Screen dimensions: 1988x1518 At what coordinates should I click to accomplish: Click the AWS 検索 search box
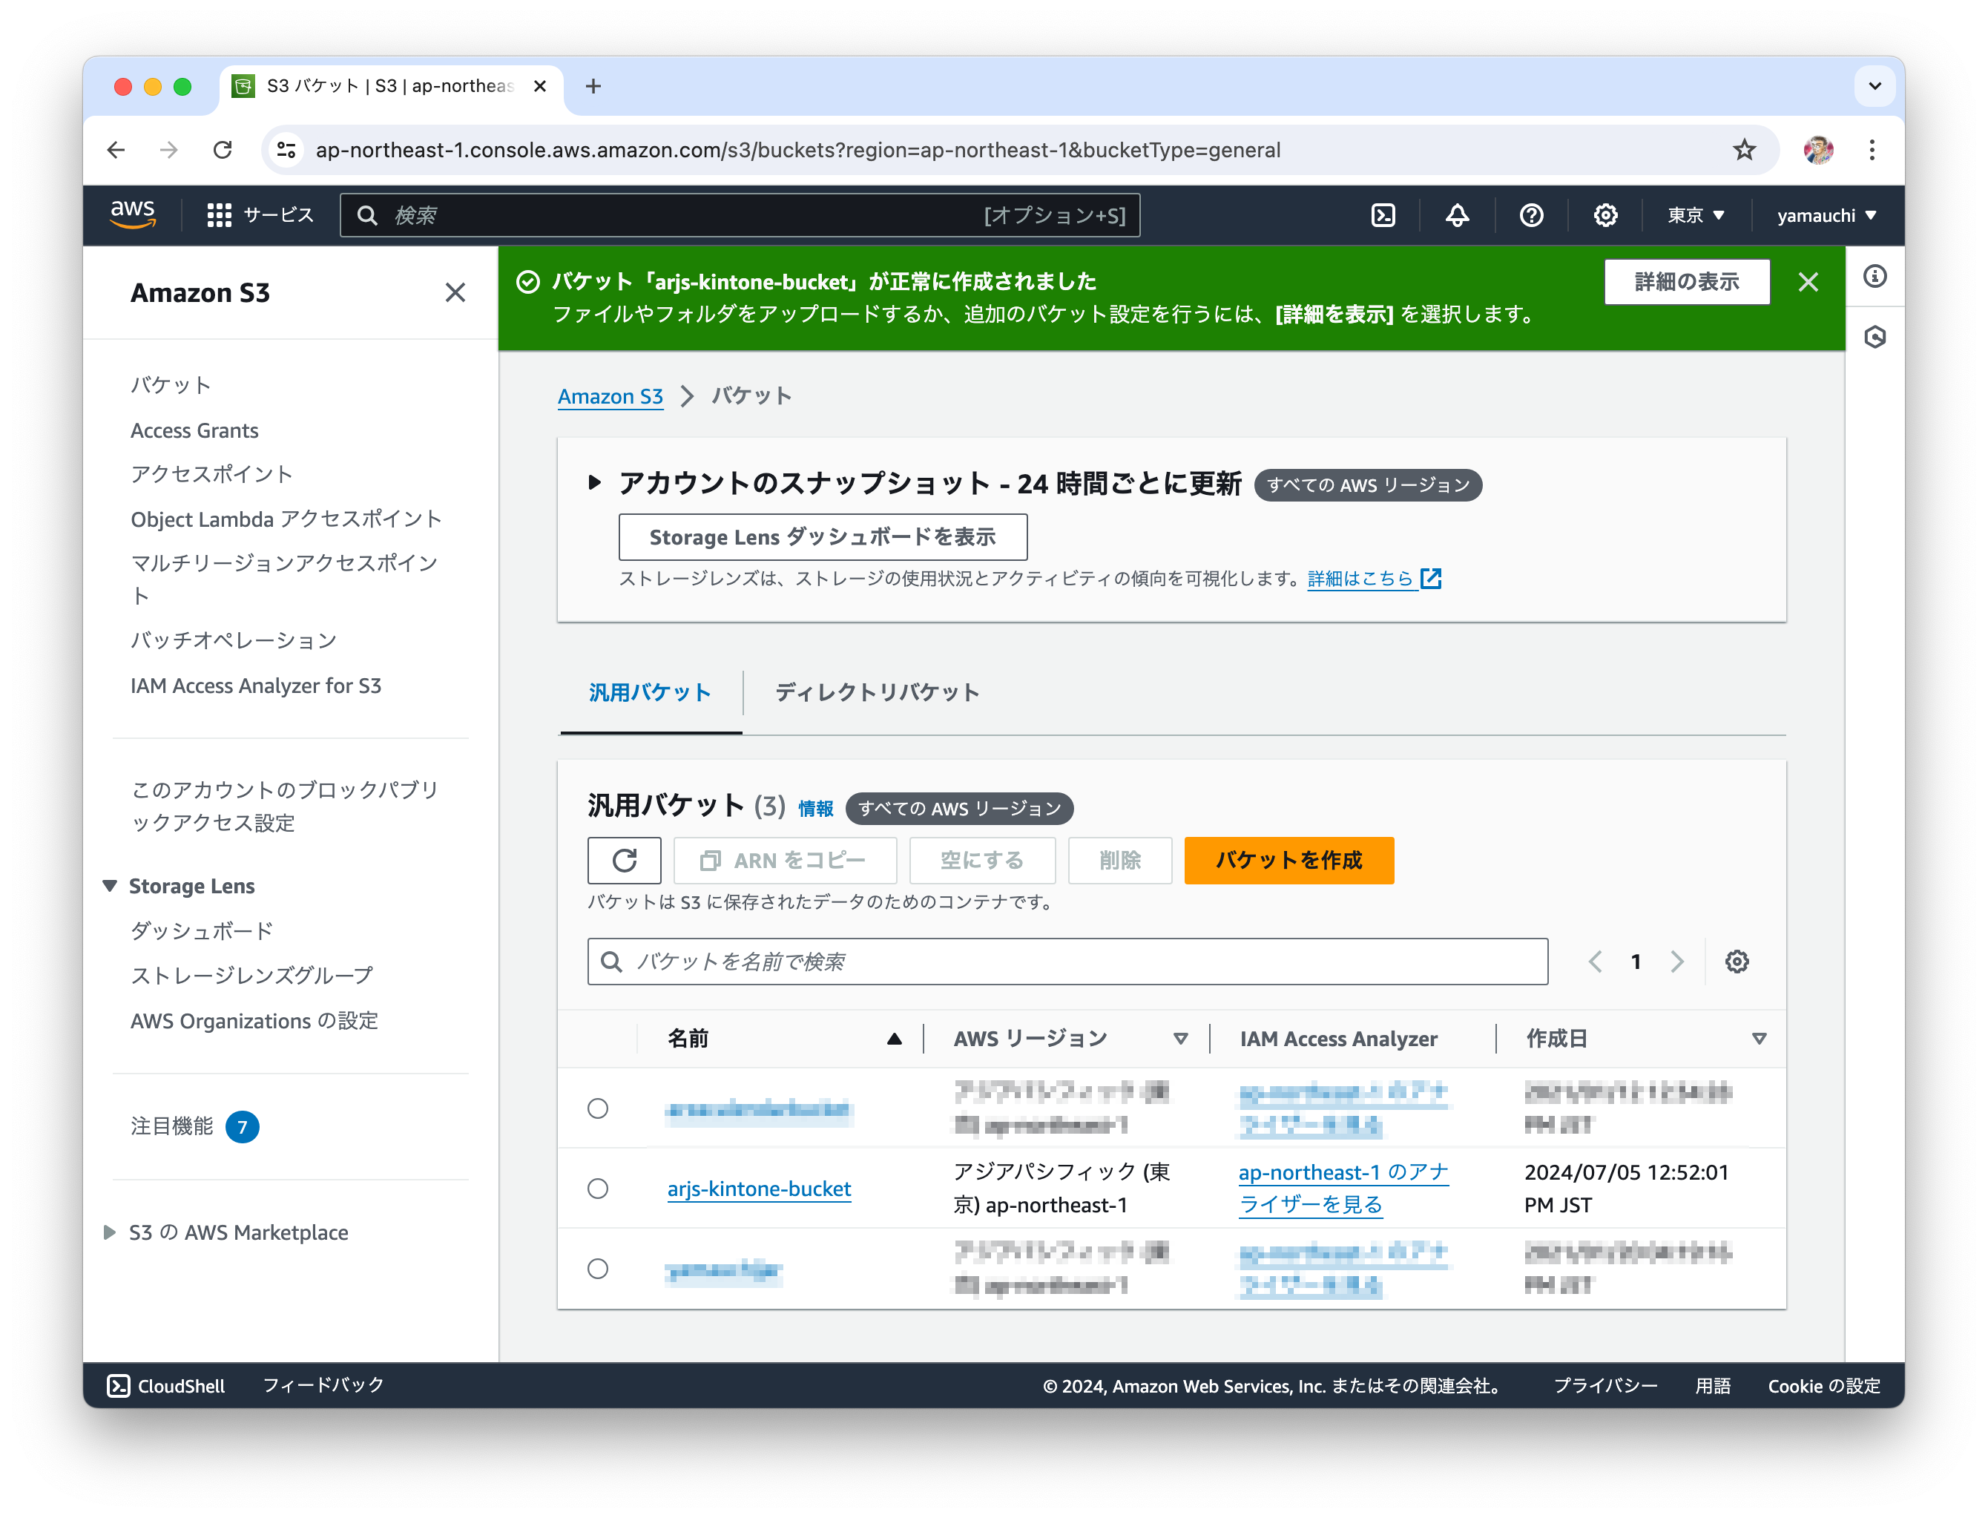[739, 215]
